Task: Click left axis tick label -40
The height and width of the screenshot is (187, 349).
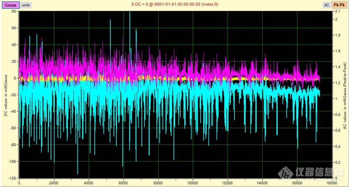Action: 13,112
